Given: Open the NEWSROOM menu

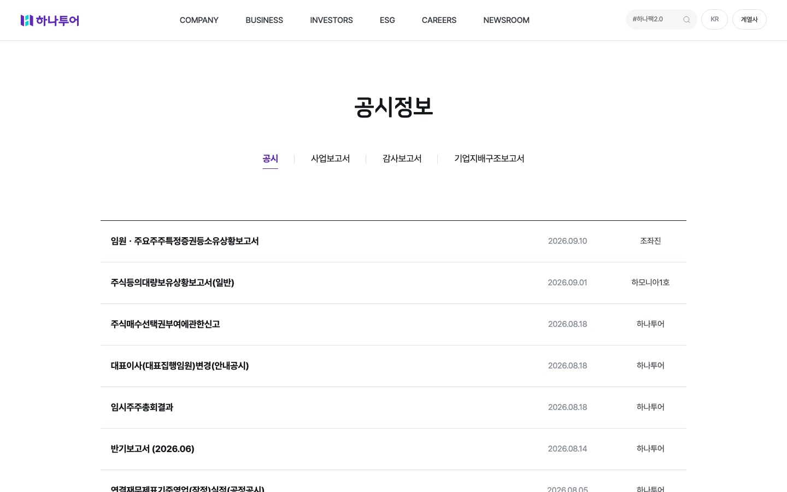Looking at the screenshot, I should [506, 20].
